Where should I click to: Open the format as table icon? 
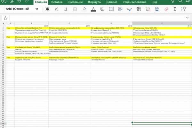pyautogui.click(x=157, y=9)
